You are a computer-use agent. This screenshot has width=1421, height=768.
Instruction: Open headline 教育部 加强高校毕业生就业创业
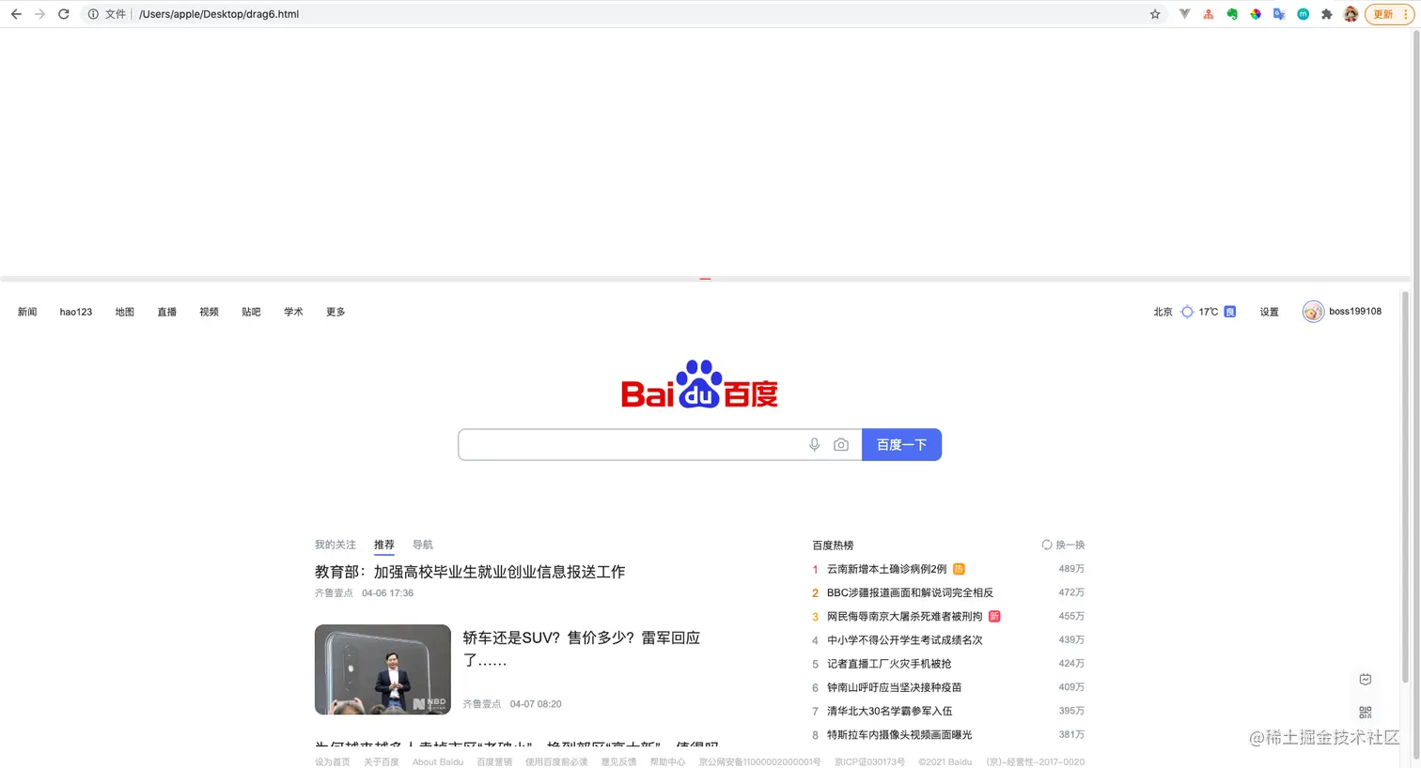pyautogui.click(x=470, y=572)
